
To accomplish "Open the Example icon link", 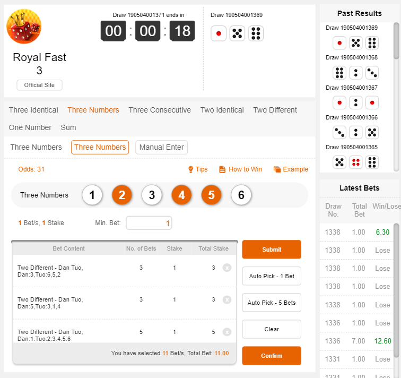I will (x=277, y=169).
